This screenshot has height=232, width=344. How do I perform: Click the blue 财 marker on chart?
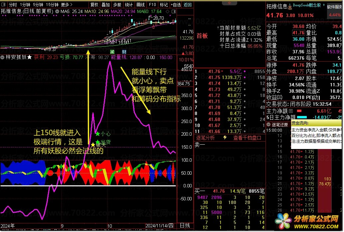coord(124,52)
